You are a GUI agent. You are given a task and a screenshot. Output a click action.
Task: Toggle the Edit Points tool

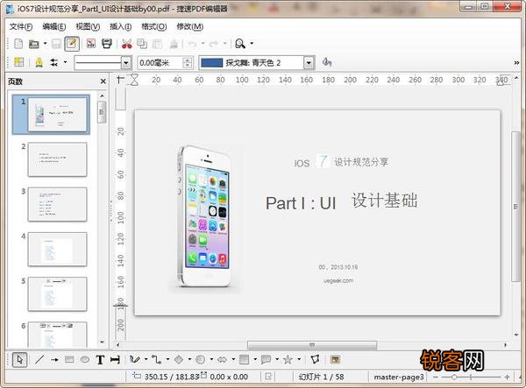coord(315,360)
